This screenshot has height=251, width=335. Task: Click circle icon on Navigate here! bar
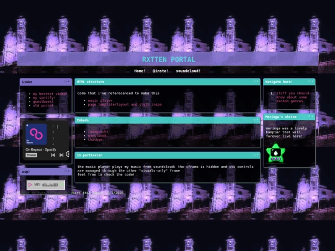[309, 82]
